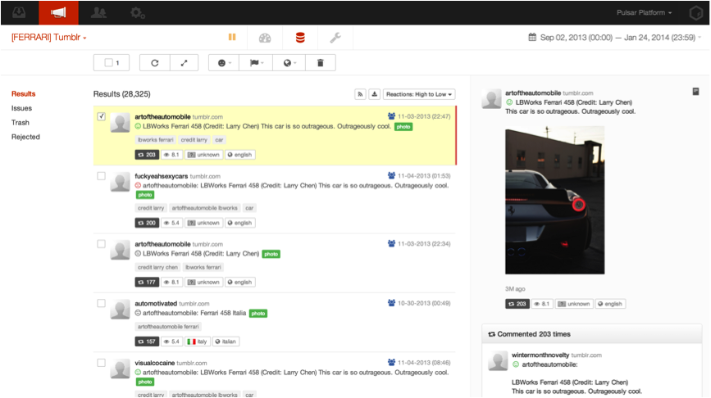Click the wrench settings icon

tap(335, 38)
